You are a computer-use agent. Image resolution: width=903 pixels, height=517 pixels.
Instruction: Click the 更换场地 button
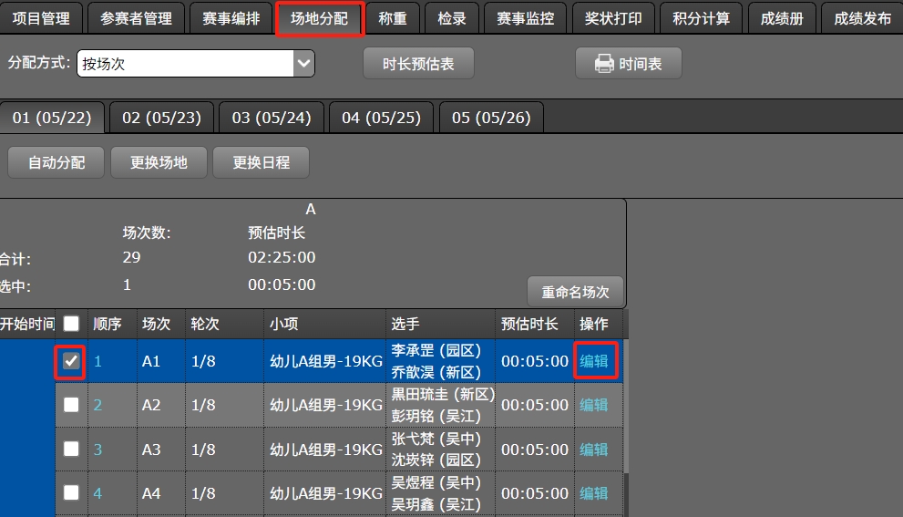tap(159, 162)
